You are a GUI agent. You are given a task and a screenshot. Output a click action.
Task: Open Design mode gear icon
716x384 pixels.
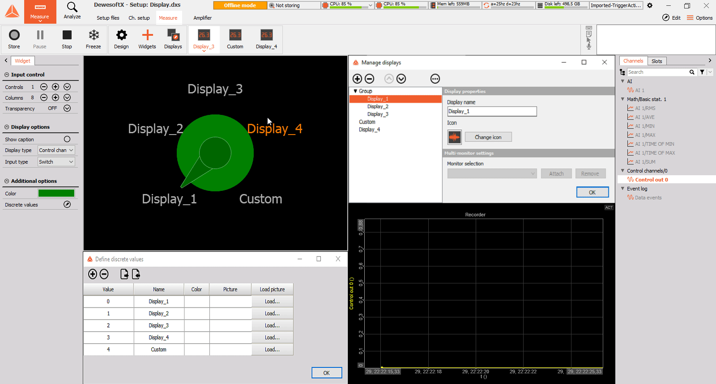[121, 35]
